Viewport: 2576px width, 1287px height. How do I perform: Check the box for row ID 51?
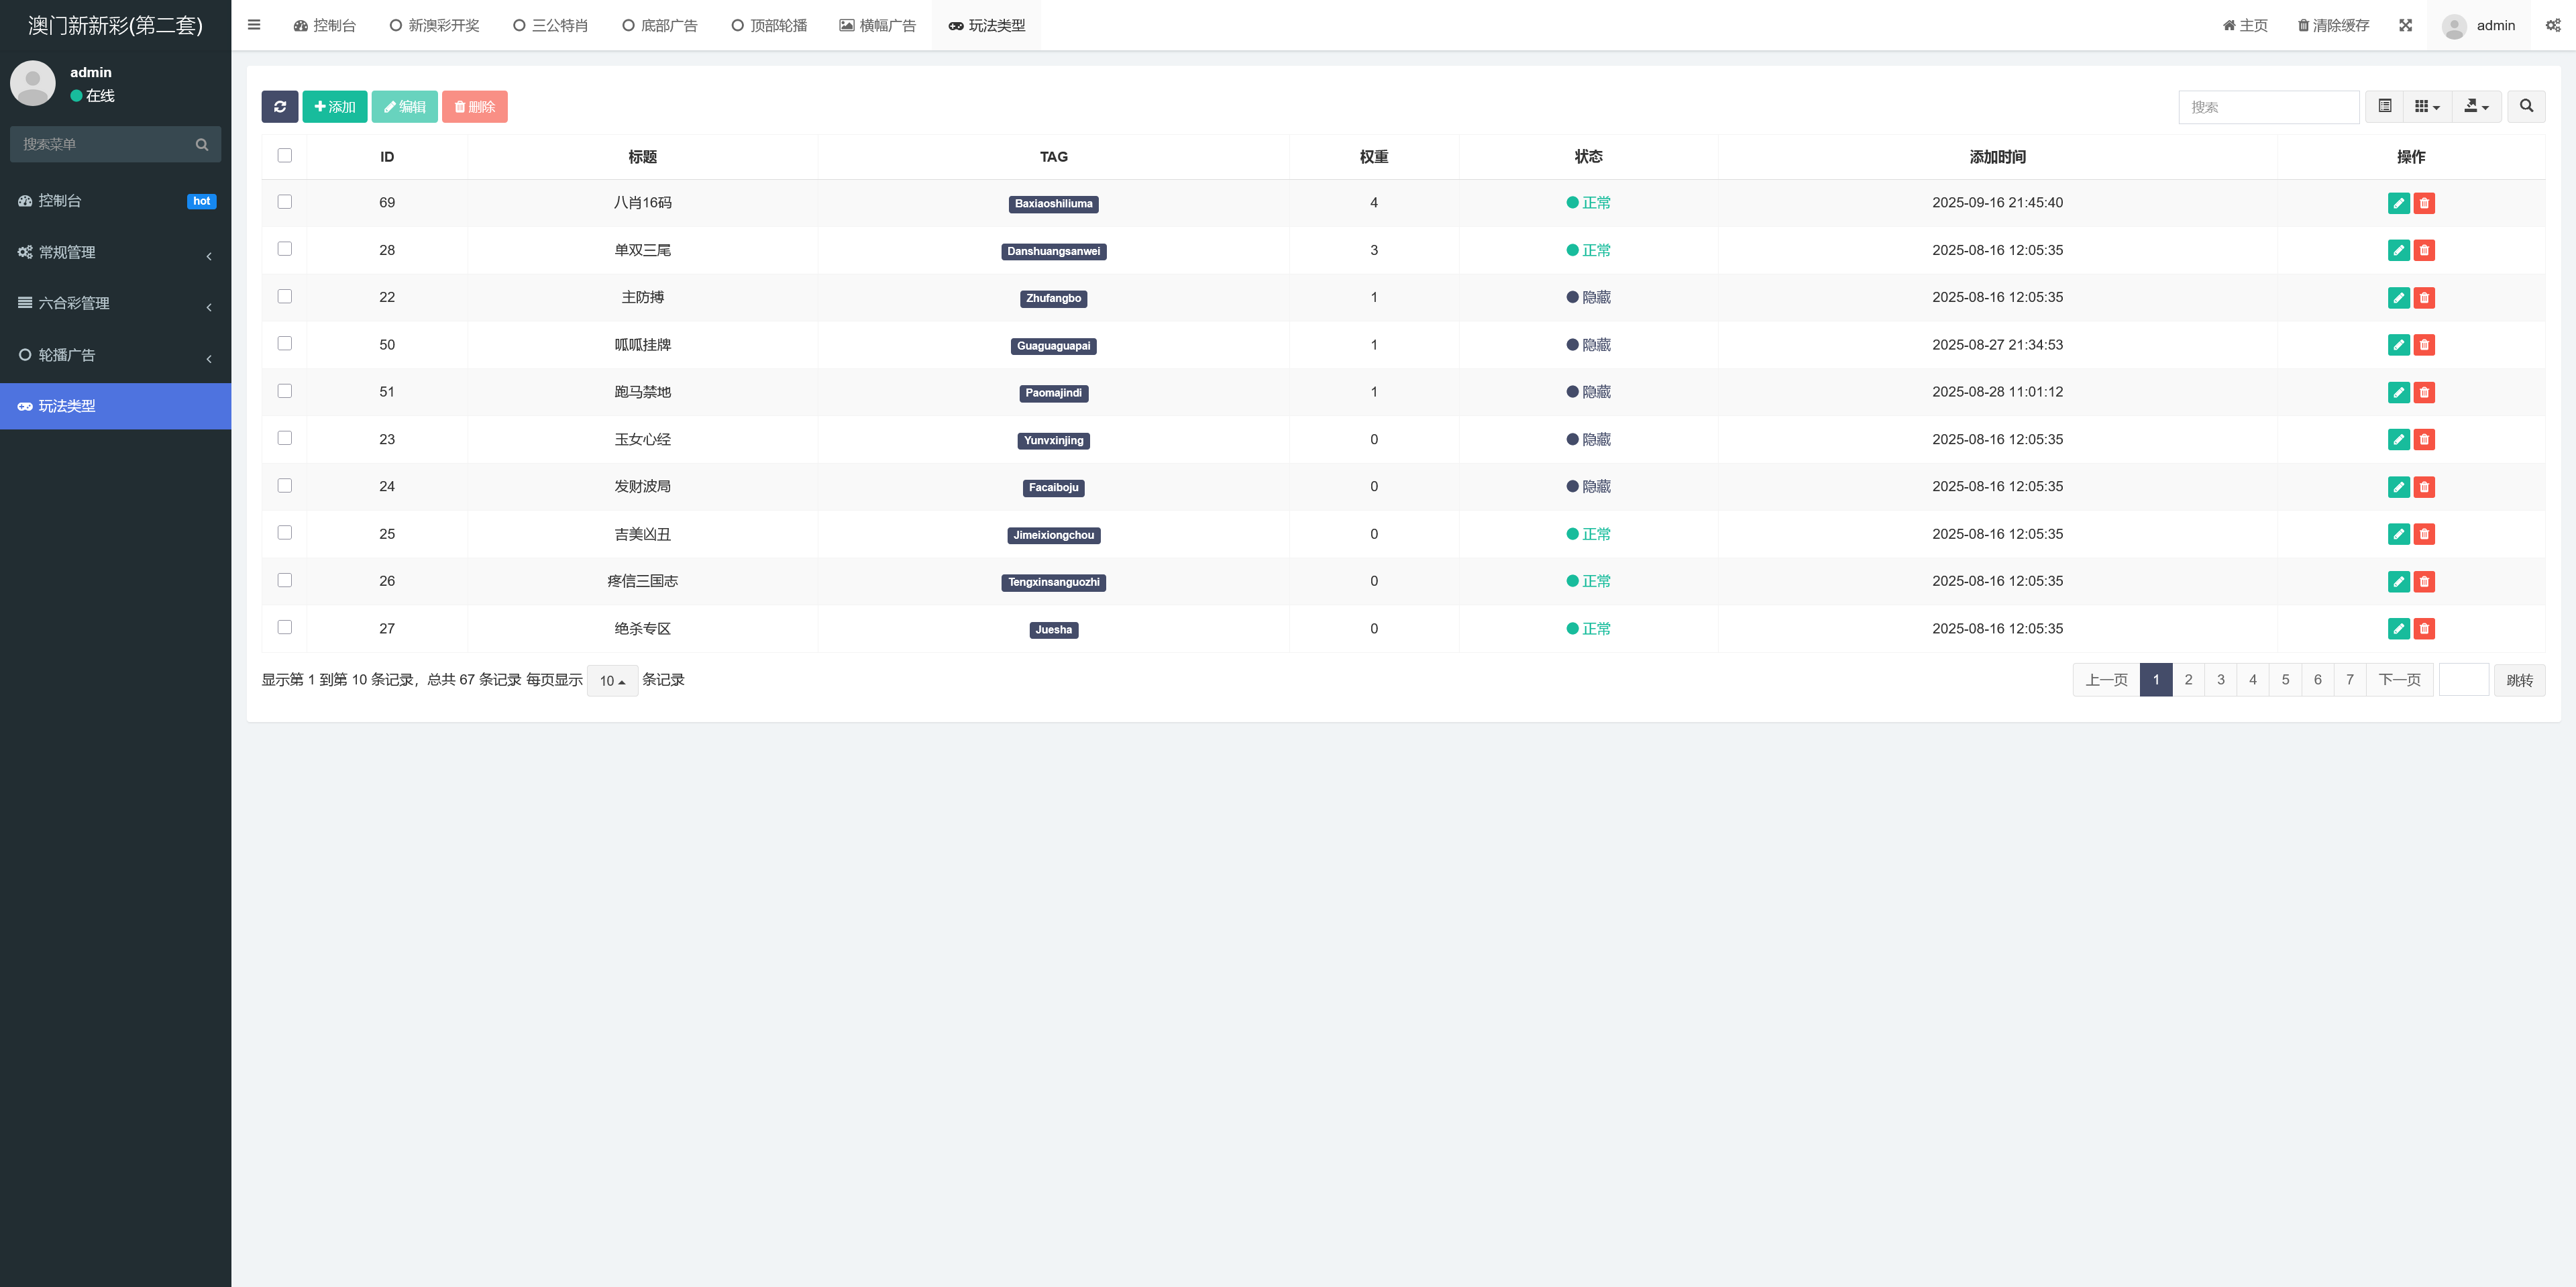coord(285,391)
